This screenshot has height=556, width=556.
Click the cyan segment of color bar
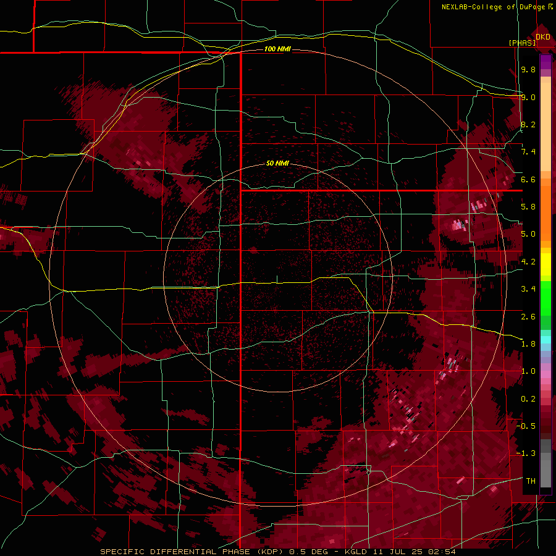545,340
